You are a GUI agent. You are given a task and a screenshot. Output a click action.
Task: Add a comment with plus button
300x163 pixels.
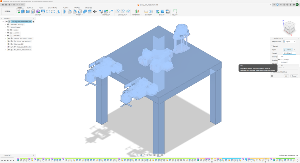(33, 155)
